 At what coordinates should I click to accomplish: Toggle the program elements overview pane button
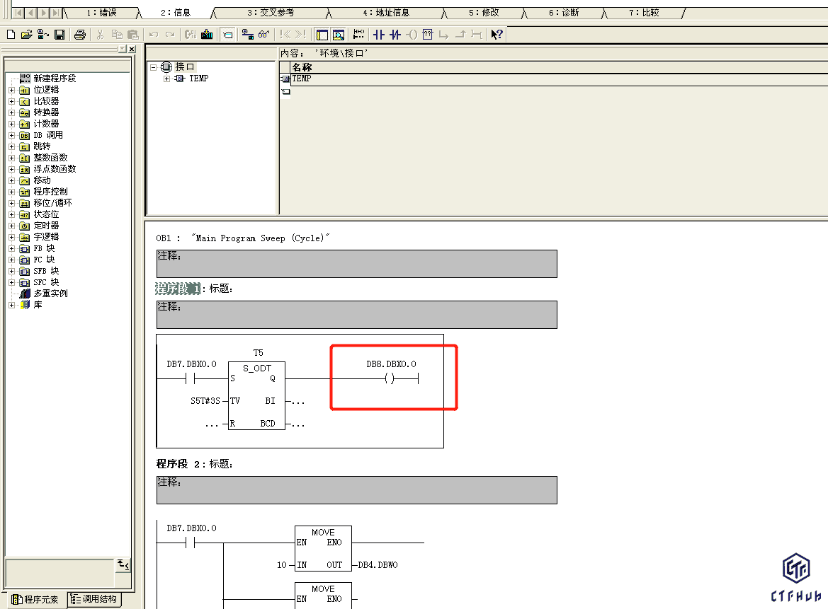tap(322, 35)
